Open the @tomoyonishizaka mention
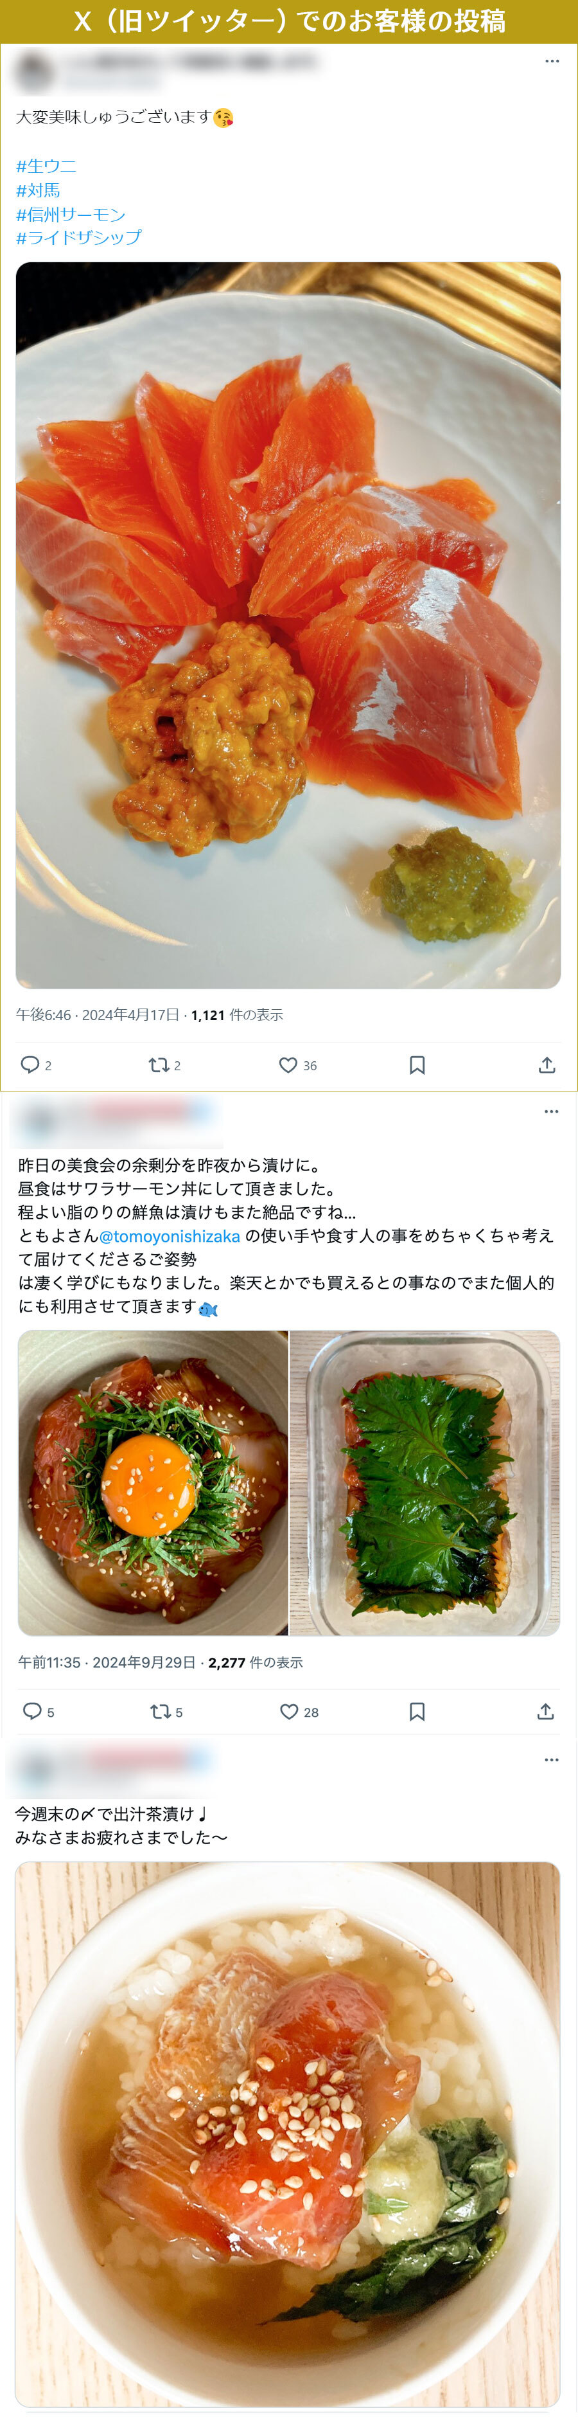The height and width of the screenshot is (2424, 578). [169, 1235]
